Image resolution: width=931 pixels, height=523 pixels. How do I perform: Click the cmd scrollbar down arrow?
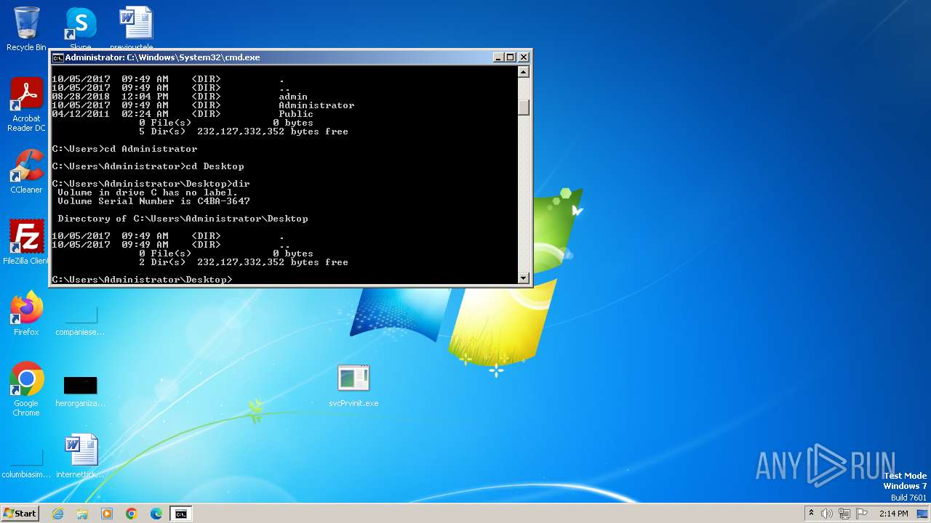pos(523,278)
